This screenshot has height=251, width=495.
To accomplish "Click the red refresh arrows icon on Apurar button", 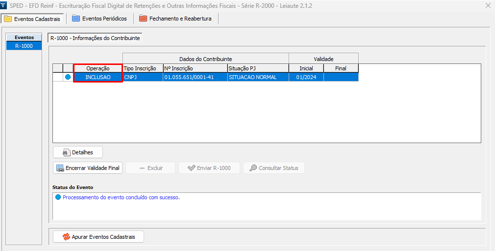I will [66, 237].
